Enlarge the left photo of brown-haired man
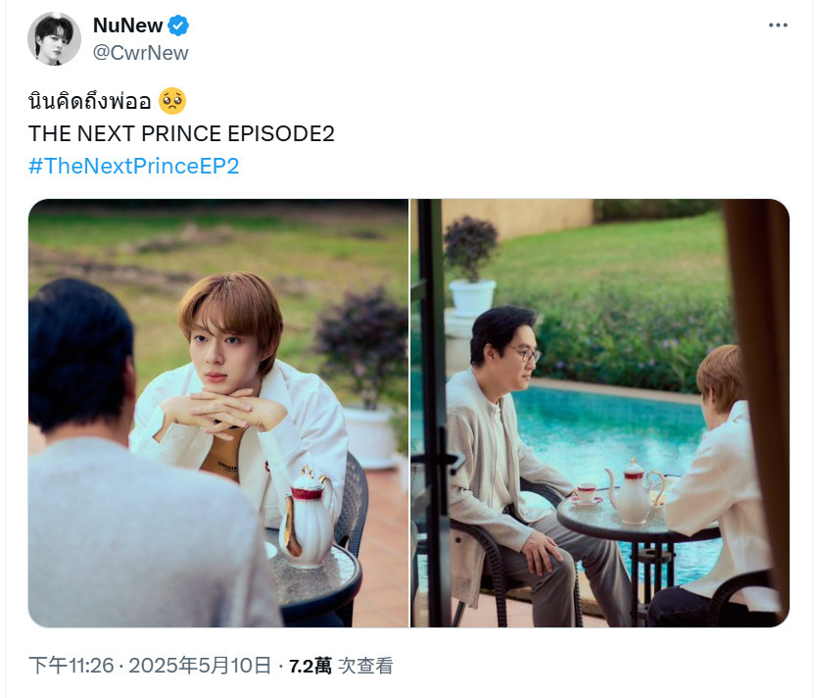Screen dimensions: 815x698 (x=218, y=413)
